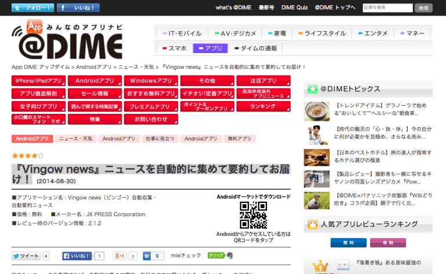Open the 西海岸発海外アプリニュース button
This screenshot has width=446, height=274.
(x=264, y=94)
